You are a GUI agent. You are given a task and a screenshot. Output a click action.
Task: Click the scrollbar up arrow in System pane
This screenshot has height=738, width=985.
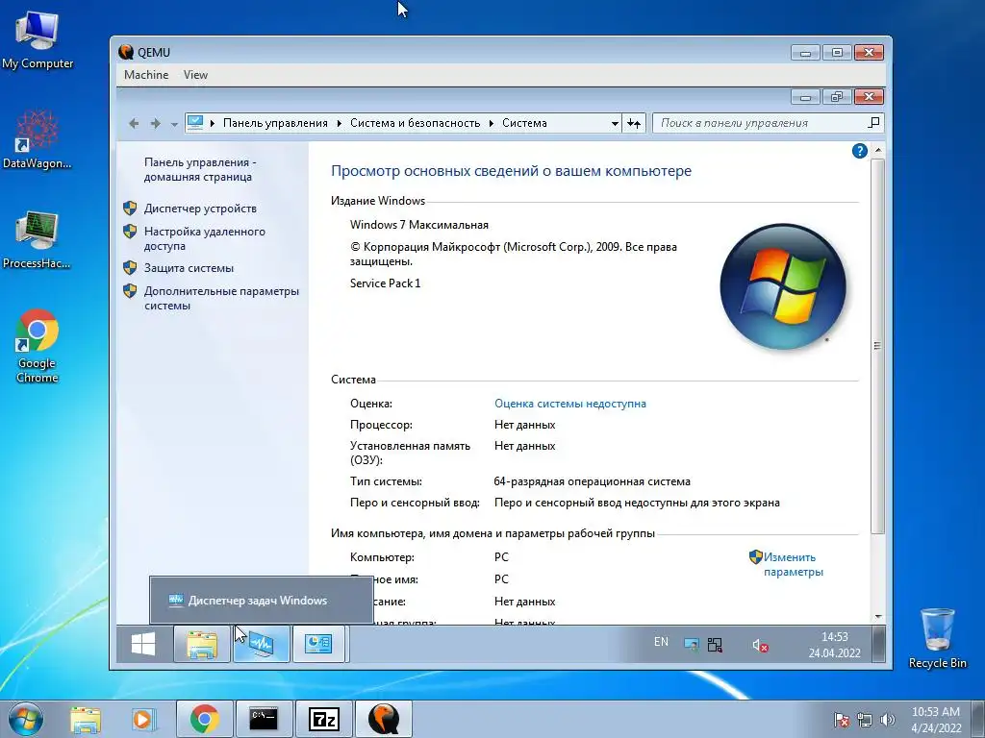click(877, 151)
